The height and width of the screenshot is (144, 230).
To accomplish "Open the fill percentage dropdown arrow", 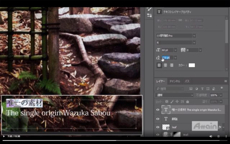I will 221,102.
